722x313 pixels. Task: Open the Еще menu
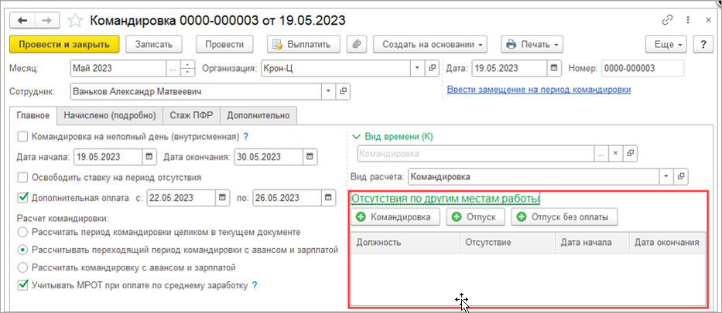pyautogui.click(x=666, y=45)
